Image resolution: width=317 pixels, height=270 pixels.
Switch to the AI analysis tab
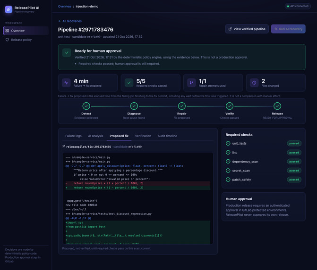pyautogui.click(x=95, y=136)
